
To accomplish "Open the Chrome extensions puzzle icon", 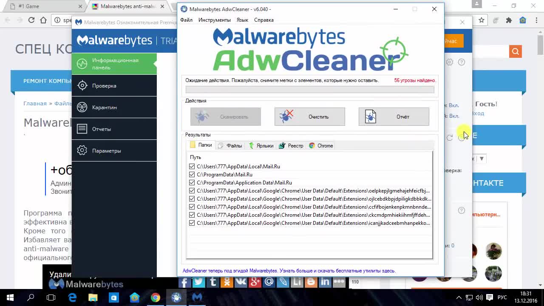I will 509,20.
